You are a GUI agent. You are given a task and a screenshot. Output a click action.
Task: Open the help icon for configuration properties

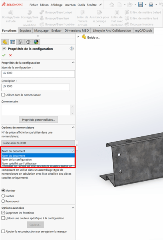point(72,49)
